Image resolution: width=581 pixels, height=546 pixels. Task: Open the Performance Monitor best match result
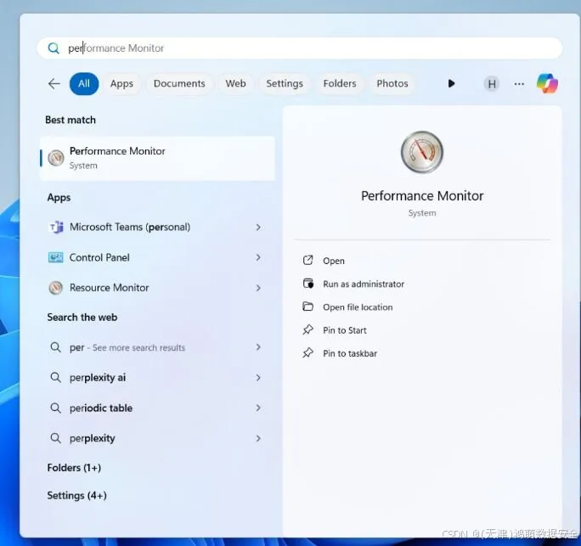(157, 159)
